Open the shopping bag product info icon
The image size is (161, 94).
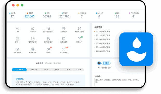click(33, 39)
